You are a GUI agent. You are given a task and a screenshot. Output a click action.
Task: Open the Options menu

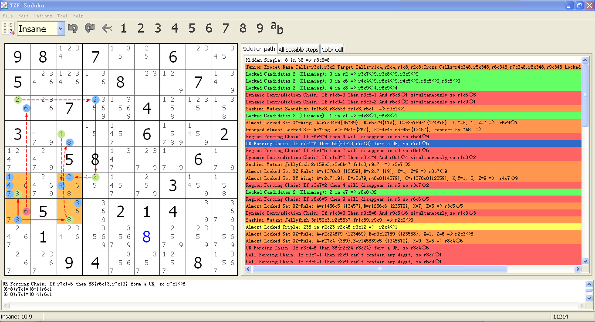click(x=43, y=16)
